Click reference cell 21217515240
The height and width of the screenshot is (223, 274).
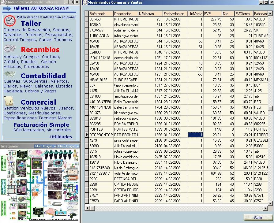(x=101, y=168)
